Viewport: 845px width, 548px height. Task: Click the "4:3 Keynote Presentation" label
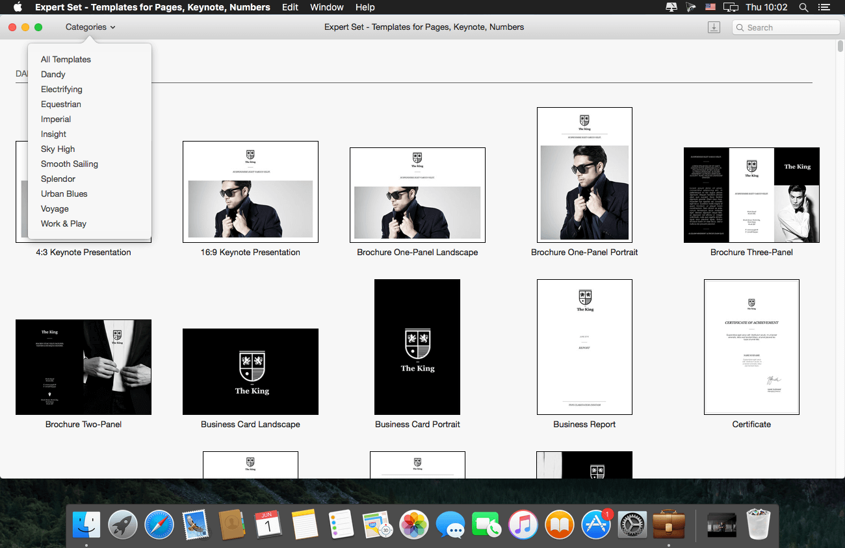pos(83,252)
